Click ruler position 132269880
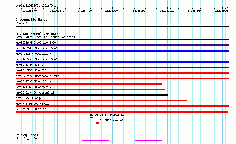The width and height of the screenshot is (236, 144). tap(57, 11)
